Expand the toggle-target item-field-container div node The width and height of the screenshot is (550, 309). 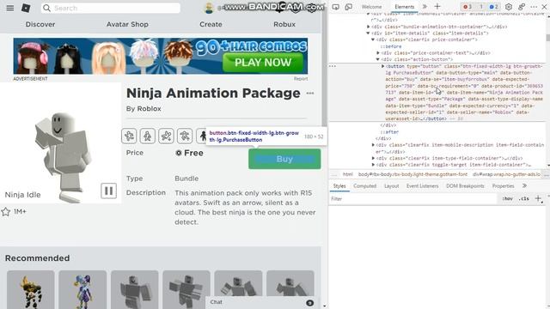[373, 165]
